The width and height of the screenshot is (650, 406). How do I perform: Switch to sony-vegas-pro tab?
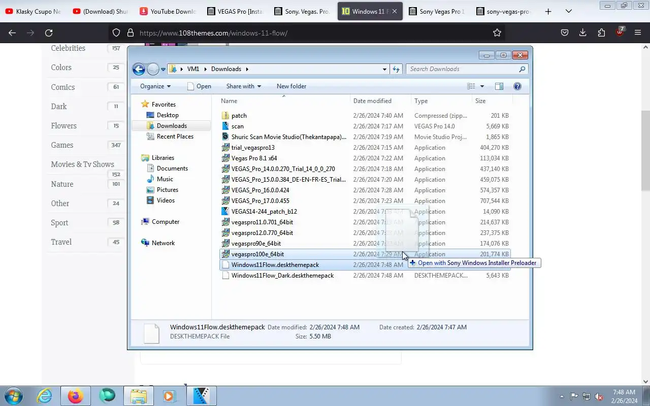(x=505, y=11)
